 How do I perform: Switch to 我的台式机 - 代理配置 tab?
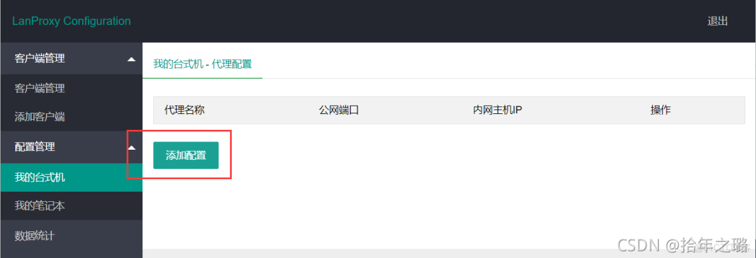pyautogui.click(x=202, y=64)
